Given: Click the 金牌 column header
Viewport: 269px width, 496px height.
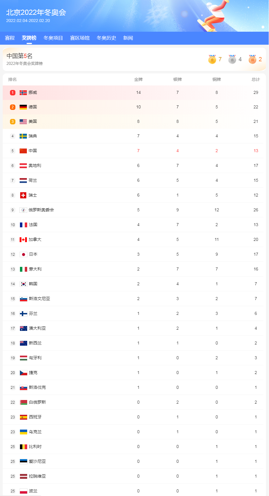Looking at the screenshot, I should 138,80.
